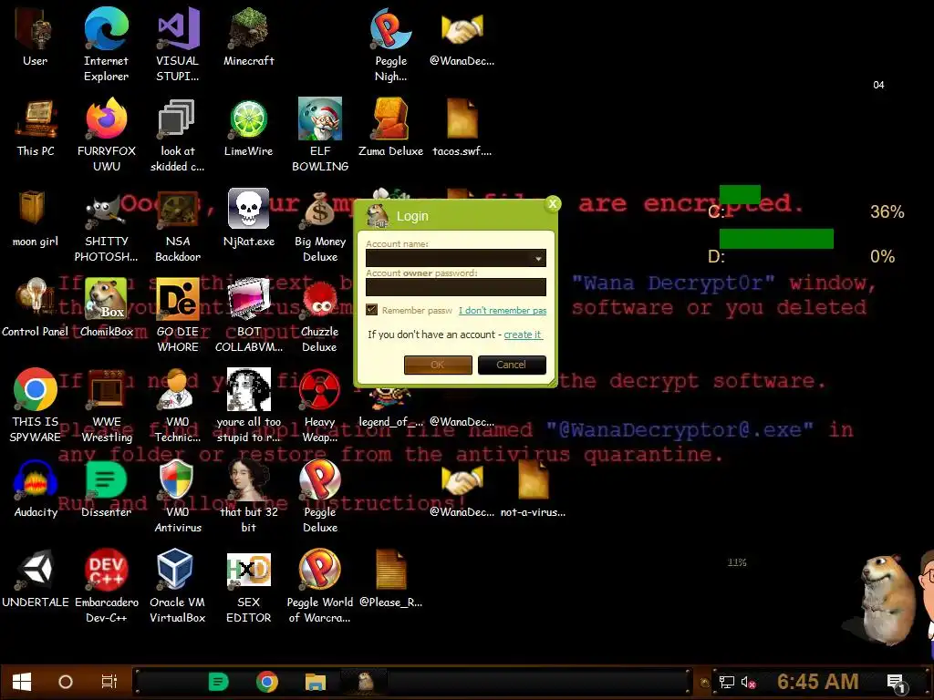Screen dimensions: 934x700
Task: Click the OK button in Login dialog
Action: tap(438, 365)
